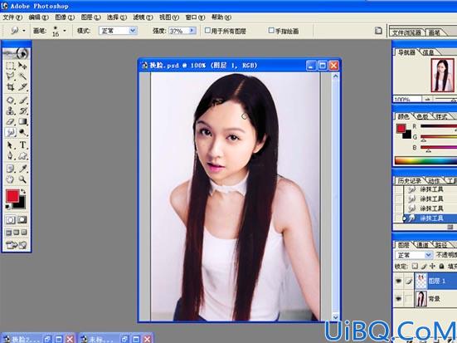Open the 选择(S) menu
The width and height of the screenshot is (457, 343).
(x=117, y=17)
